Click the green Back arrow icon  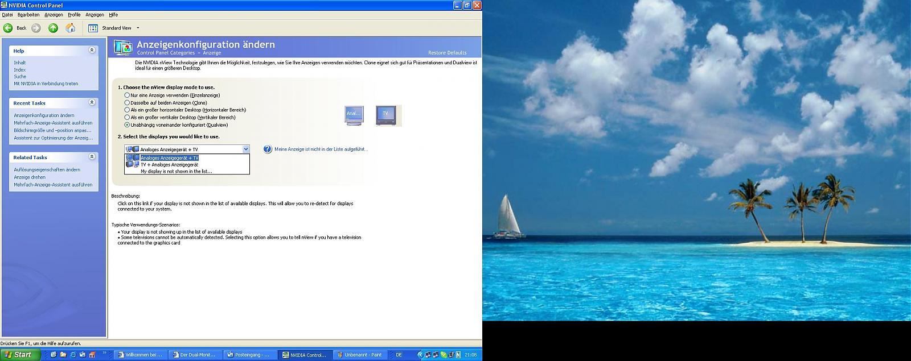(8, 28)
